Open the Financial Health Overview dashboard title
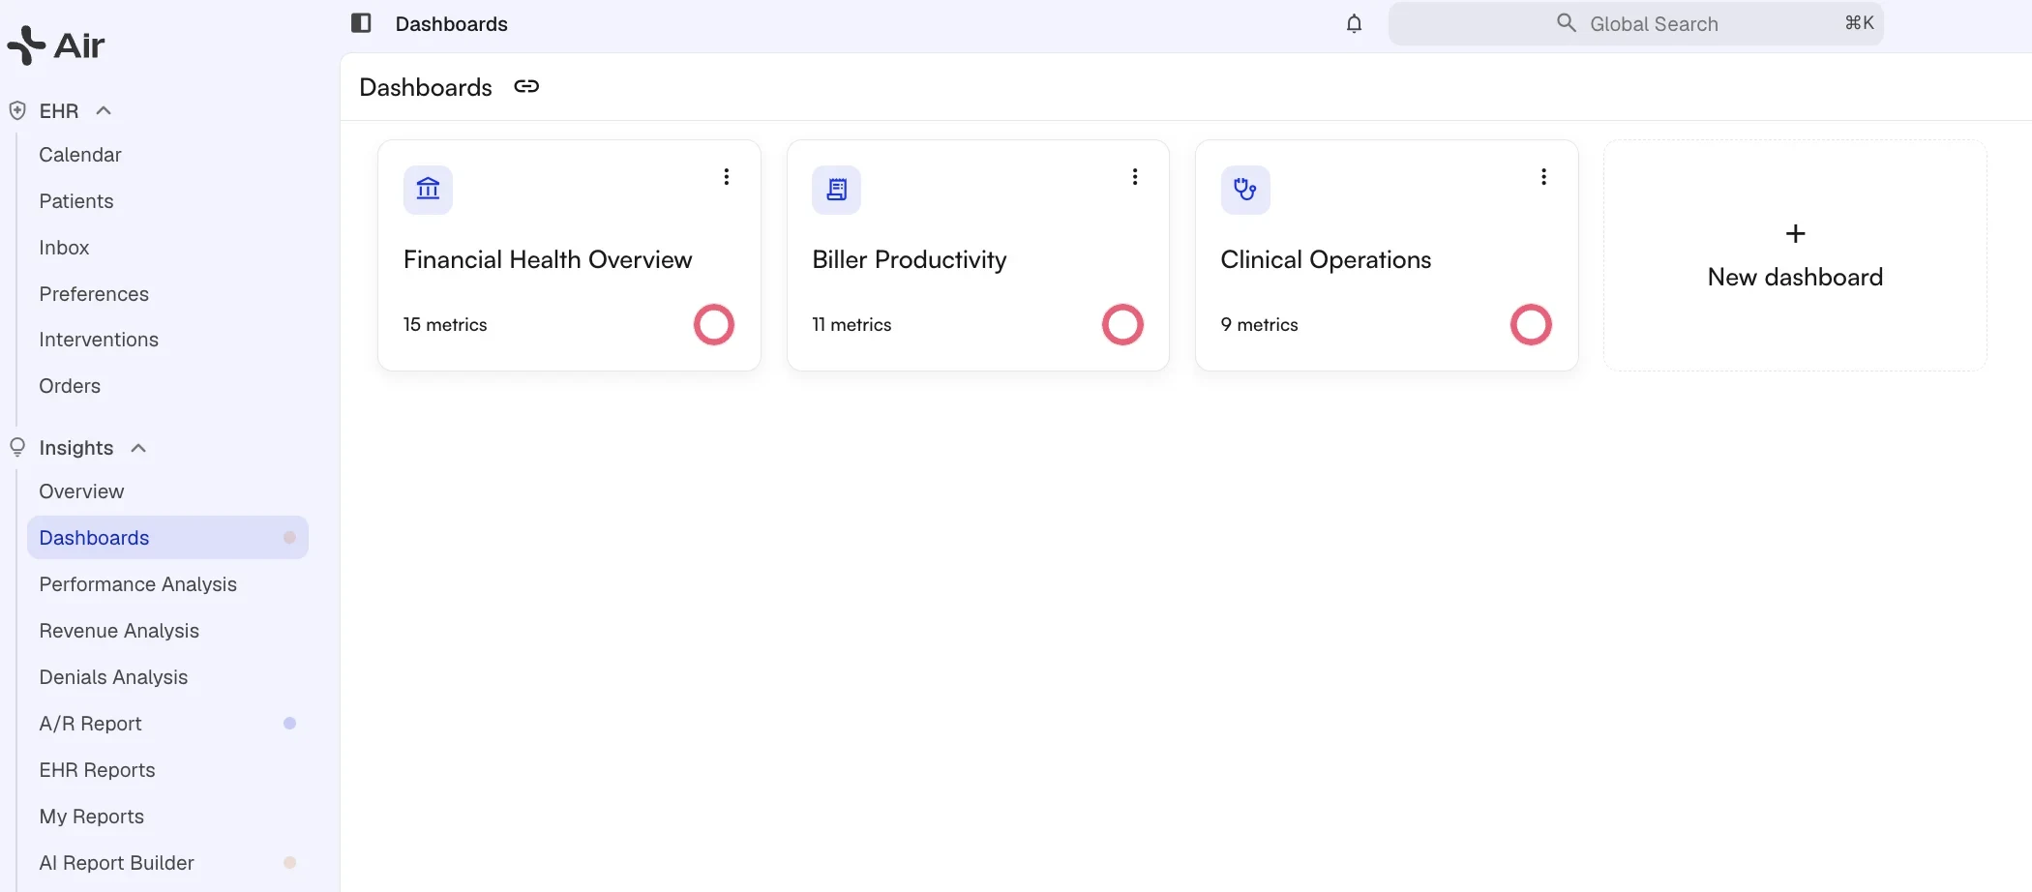This screenshot has width=2032, height=892. point(548,259)
